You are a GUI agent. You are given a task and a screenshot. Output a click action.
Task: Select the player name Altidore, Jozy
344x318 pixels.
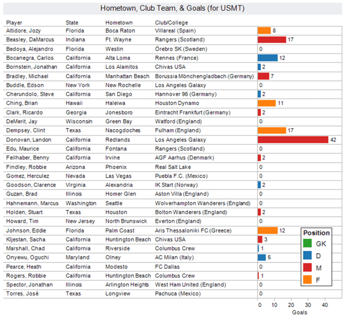point(23,30)
